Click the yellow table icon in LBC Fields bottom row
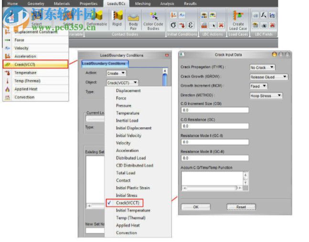309x242 pixels. [256, 25]
